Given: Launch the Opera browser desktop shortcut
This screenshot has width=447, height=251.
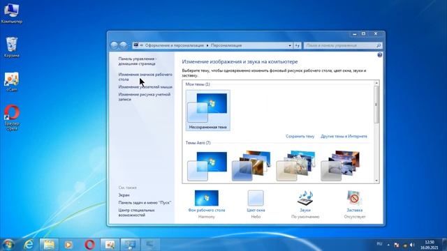Looking at the screenshot, I should (x=12, y=117).
